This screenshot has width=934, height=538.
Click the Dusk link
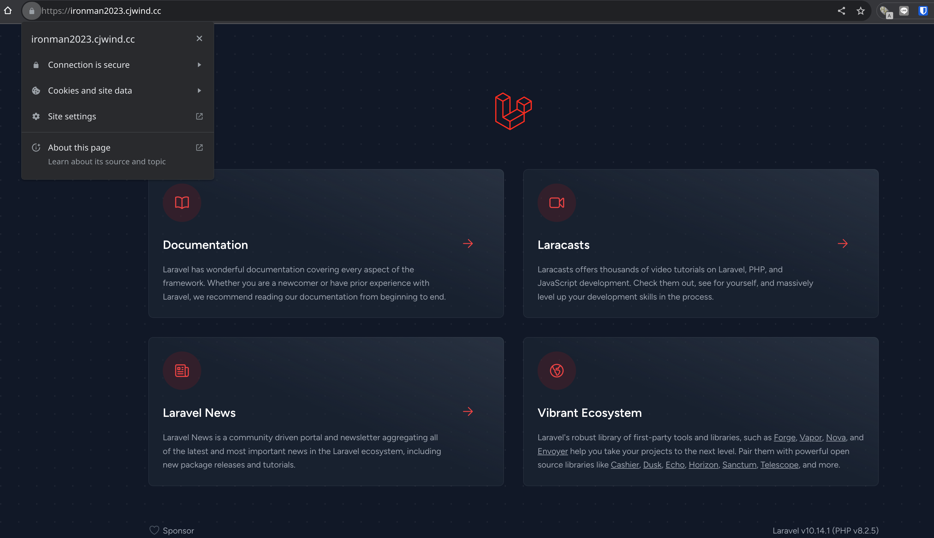tap(652, 465)
